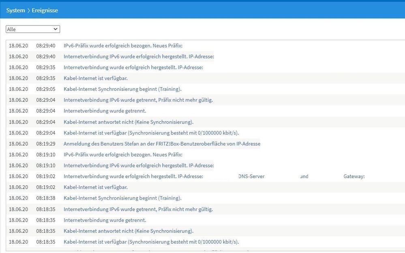Select the 08:19:02 Internetverbindung wurde erfolgreich hergestellt message
The height and width of the screenshot is (253, 405).
pyautogui.click(x=133, y=176)
